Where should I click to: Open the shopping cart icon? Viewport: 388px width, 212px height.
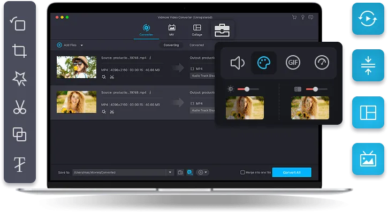[294, 17]
